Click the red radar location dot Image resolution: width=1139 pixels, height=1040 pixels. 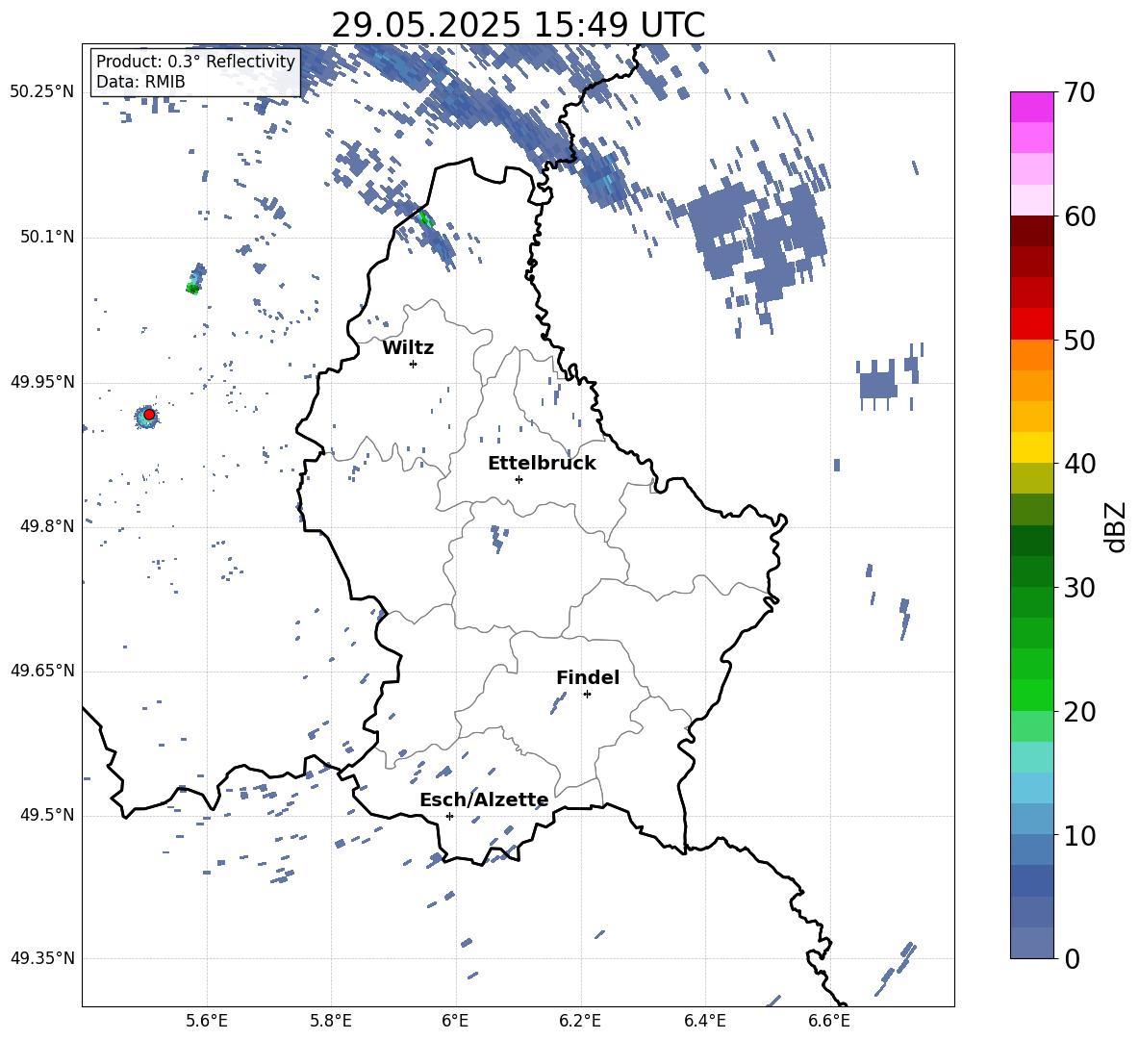(149, 414)
